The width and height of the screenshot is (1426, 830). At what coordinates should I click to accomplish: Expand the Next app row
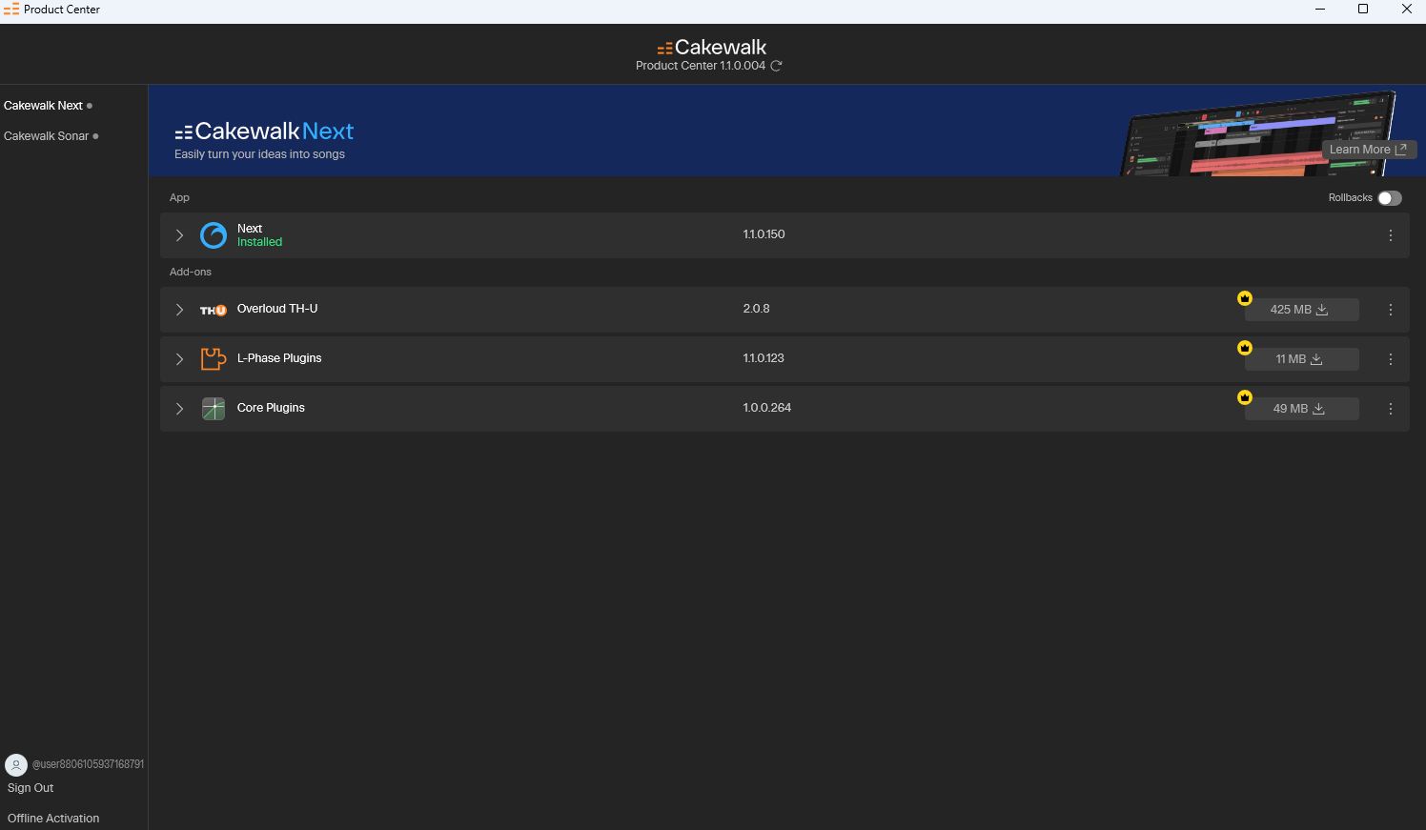179,235
